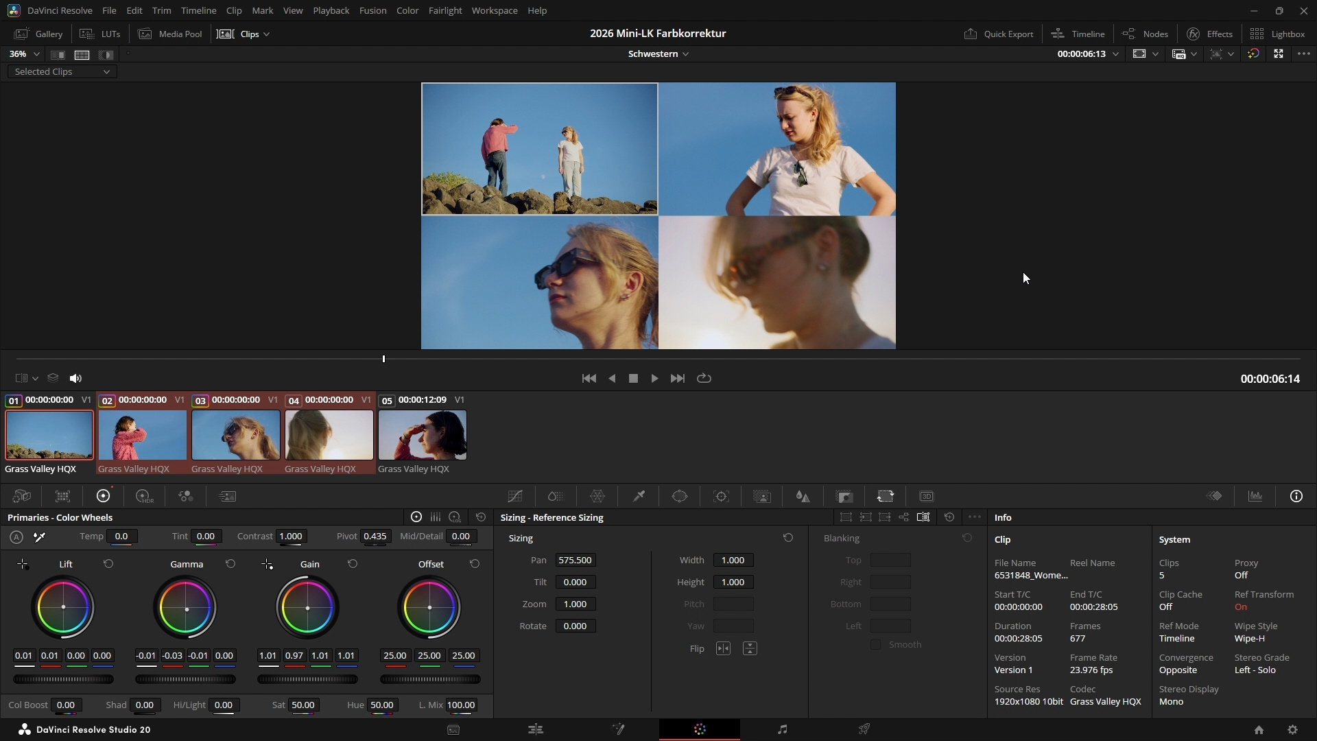Open the Keyframes palette icon
Image resolution: width=1317 pixels, height=741 pixels.
click(x=1214, y=496)
